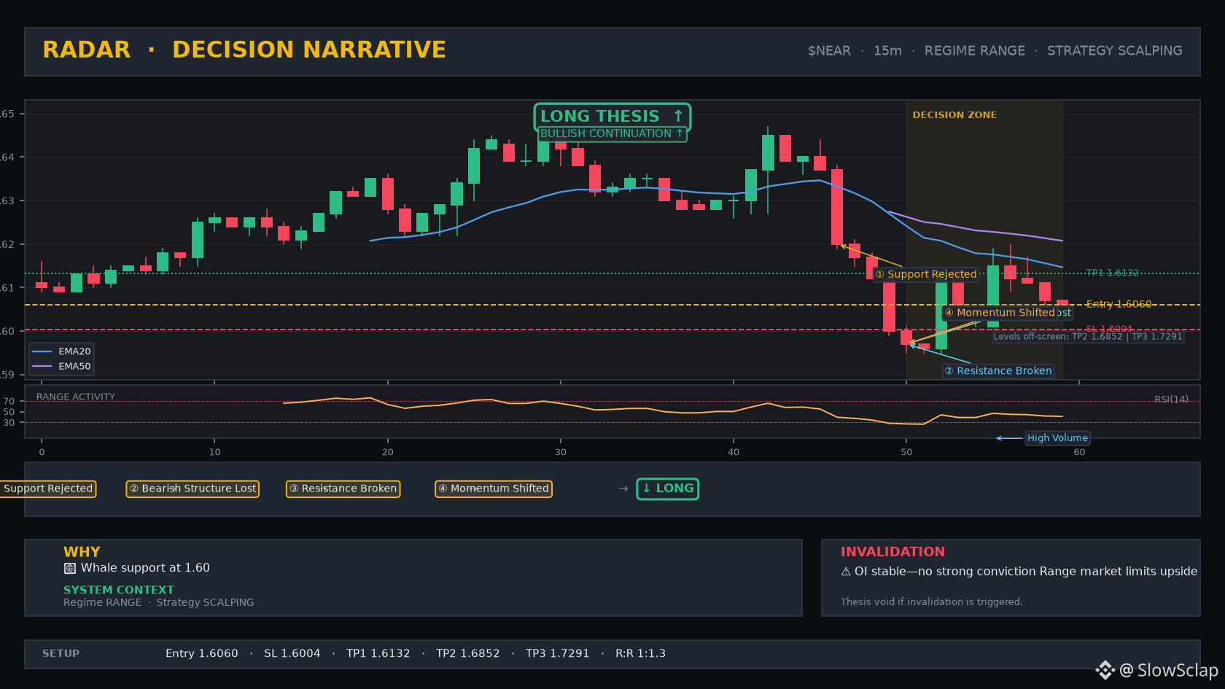
Task: Click the warning triangle before 'OI stable'
Action: point(846,572)
